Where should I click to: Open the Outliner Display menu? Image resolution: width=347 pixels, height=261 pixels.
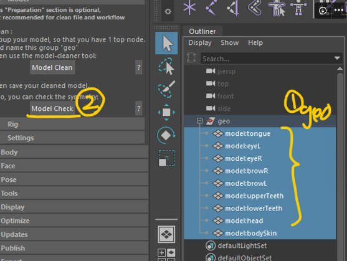[199, 42]
